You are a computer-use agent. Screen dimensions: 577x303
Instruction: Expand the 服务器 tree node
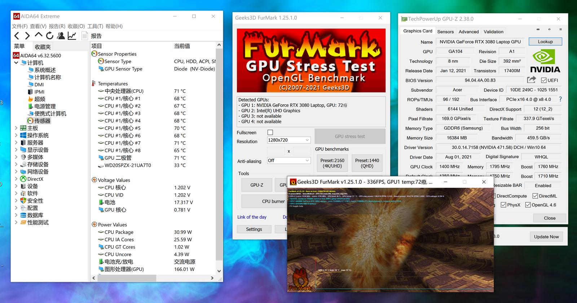coord(16,143)
